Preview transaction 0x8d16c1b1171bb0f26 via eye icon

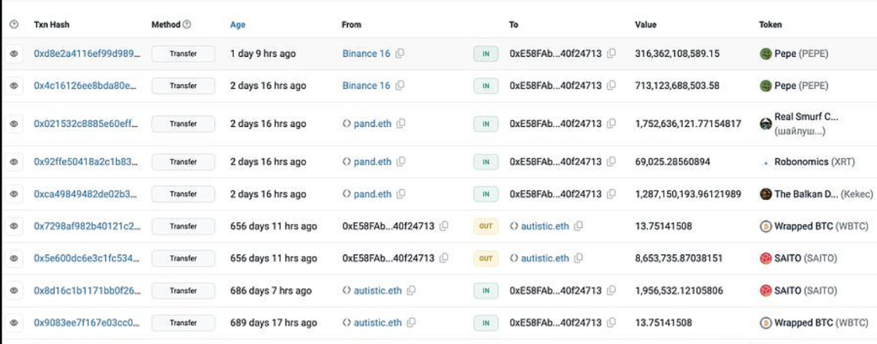coord(14,290)
